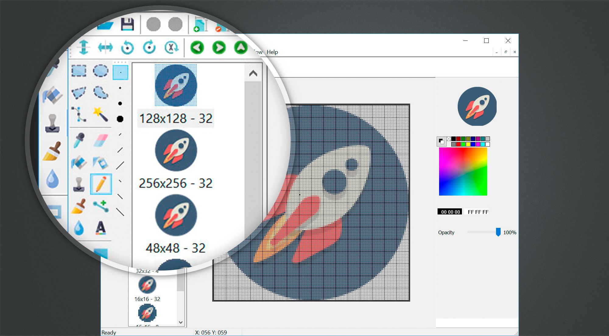Select the pencil drawing tool

point(101,183)
